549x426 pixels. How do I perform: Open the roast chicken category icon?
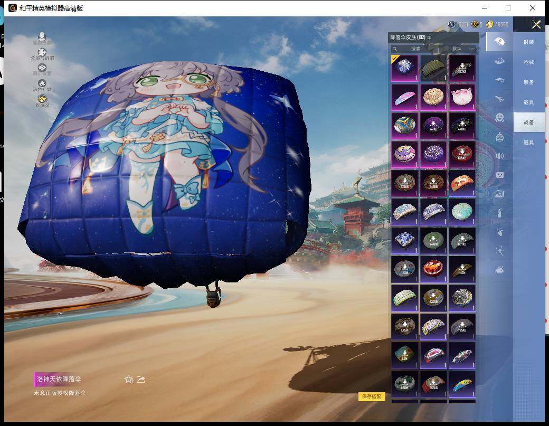pos(499,270)
